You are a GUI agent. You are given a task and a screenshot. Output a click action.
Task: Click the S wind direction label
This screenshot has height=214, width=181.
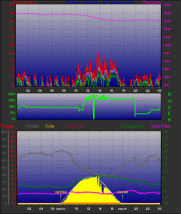click(x=169, y=108)
